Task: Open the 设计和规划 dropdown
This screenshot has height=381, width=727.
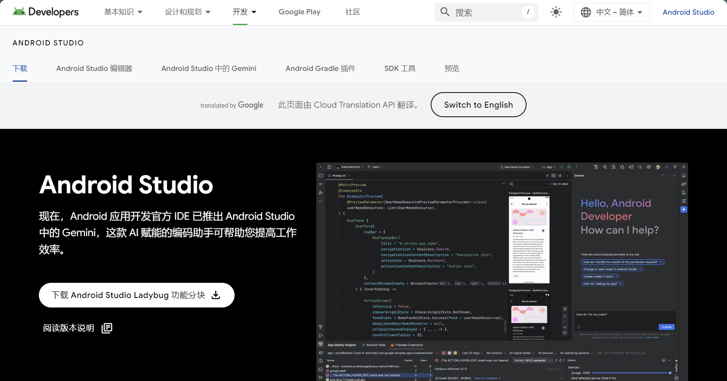Action: tap(187, 12)
